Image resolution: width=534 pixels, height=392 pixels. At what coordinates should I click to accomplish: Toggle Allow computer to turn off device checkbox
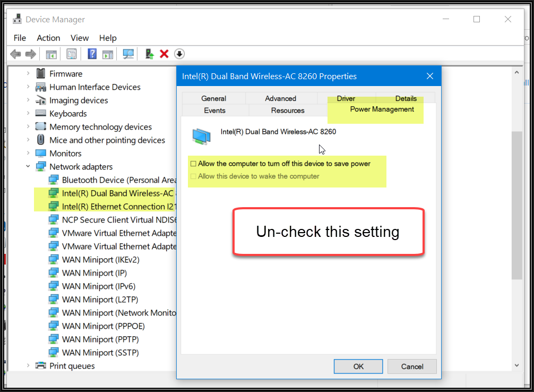(x=193, y=164)
